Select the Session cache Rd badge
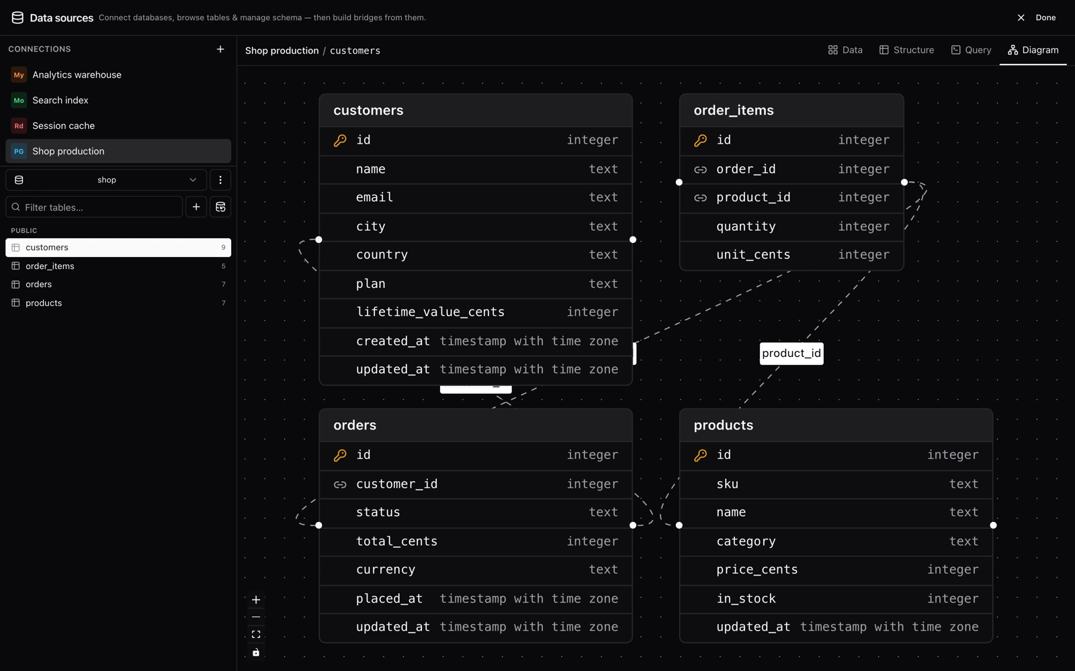Screen dimensions: 1075x671 click(19, 126)
